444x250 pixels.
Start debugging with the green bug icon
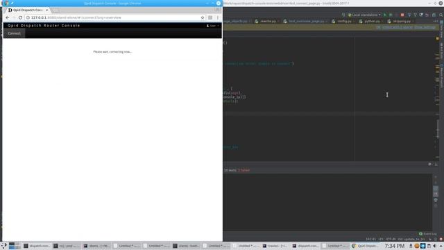coord(391,15)
